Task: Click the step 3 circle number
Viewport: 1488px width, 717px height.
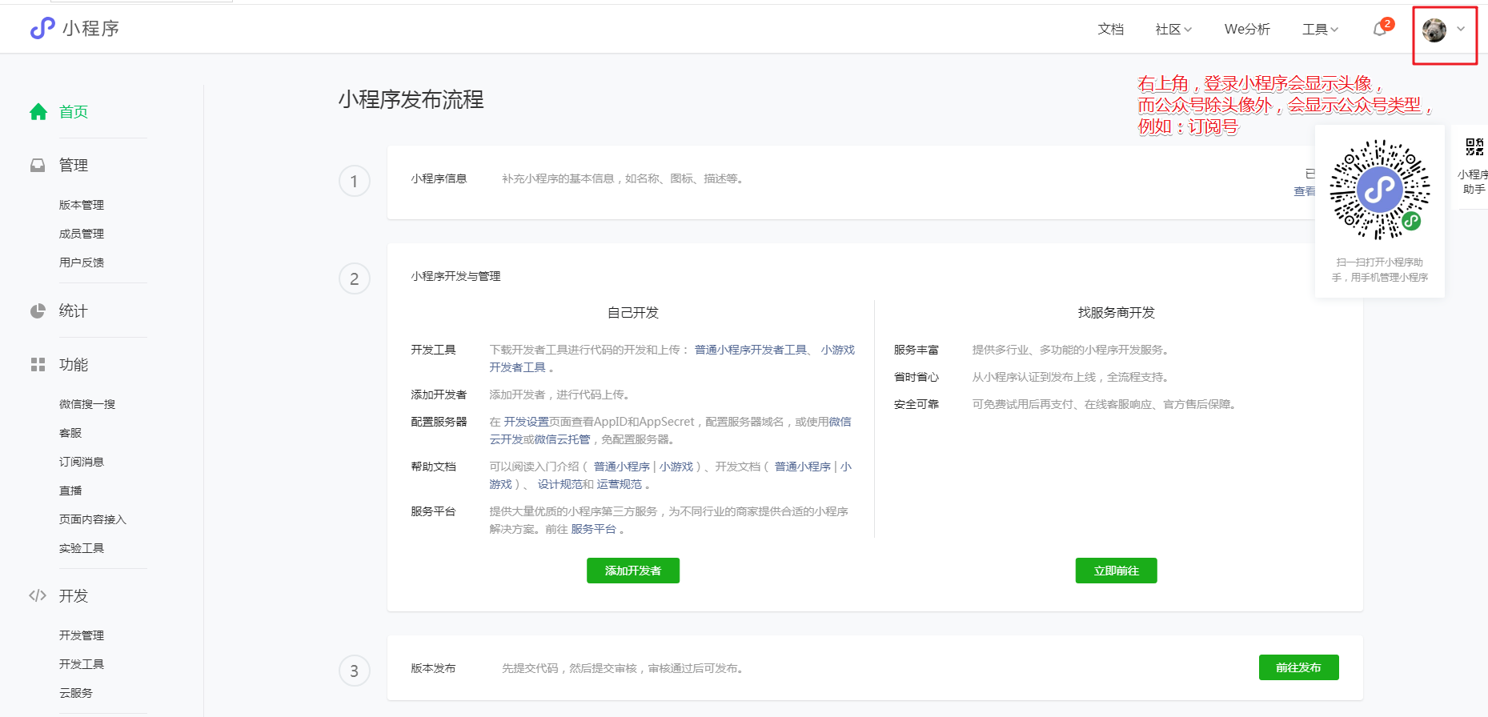Action: click(x=354, y=671)
